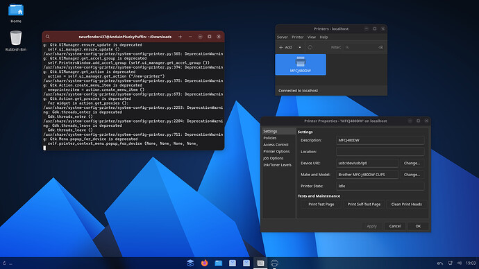Maximize the Printer Properties window
The height and width of the screenshot is (269, 479).
pyautogui.click(x=418, y=121)
